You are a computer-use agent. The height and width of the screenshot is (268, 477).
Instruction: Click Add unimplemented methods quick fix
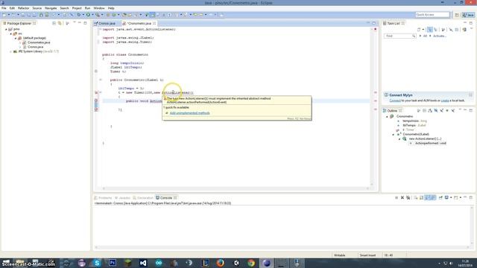tap(189, 113)
